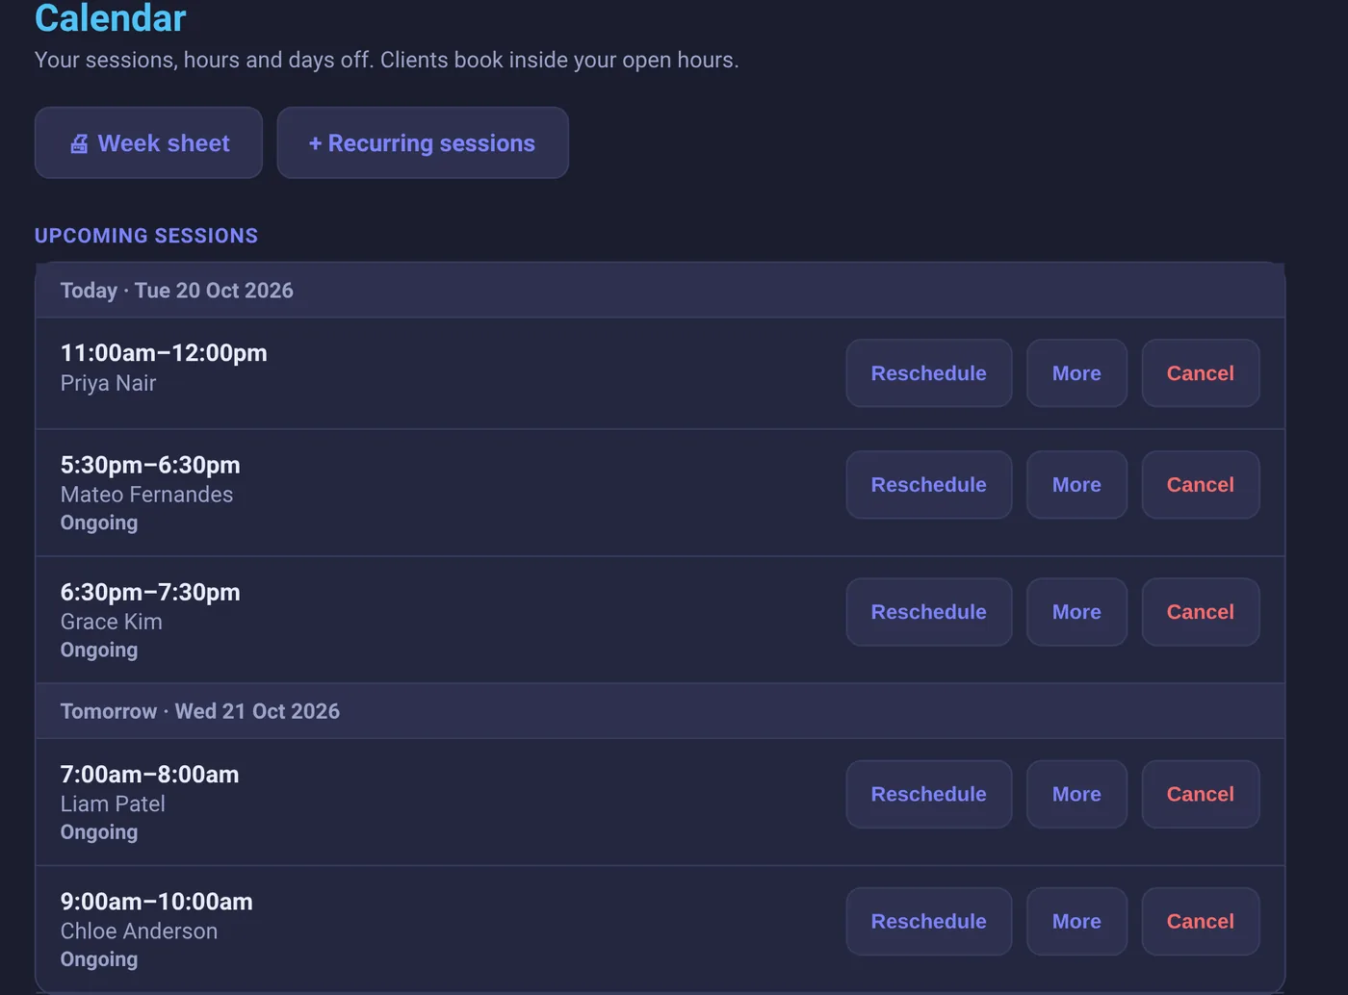Open More options for Liam Patel

(x=1076, y=794)
